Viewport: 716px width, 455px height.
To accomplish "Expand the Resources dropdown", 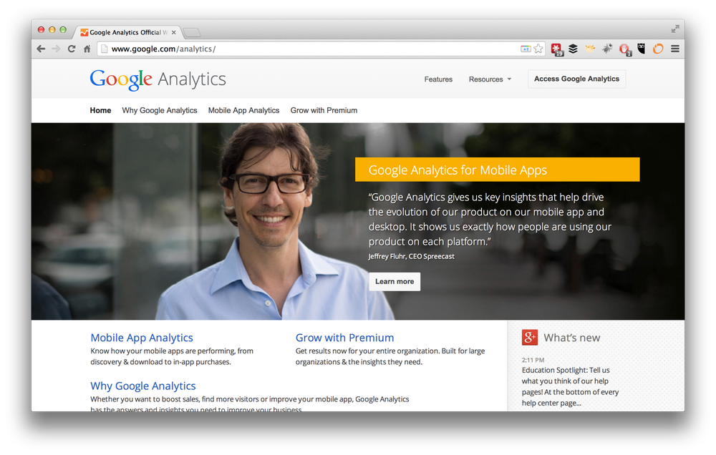I will (490, 79).
